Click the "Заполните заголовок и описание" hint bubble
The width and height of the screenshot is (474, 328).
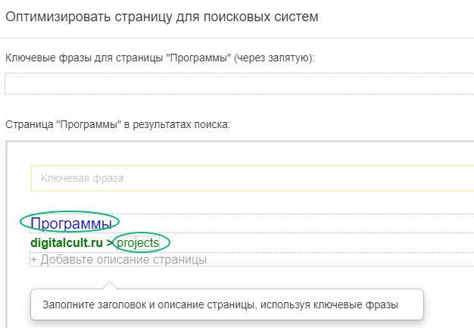tap(227, 305)
